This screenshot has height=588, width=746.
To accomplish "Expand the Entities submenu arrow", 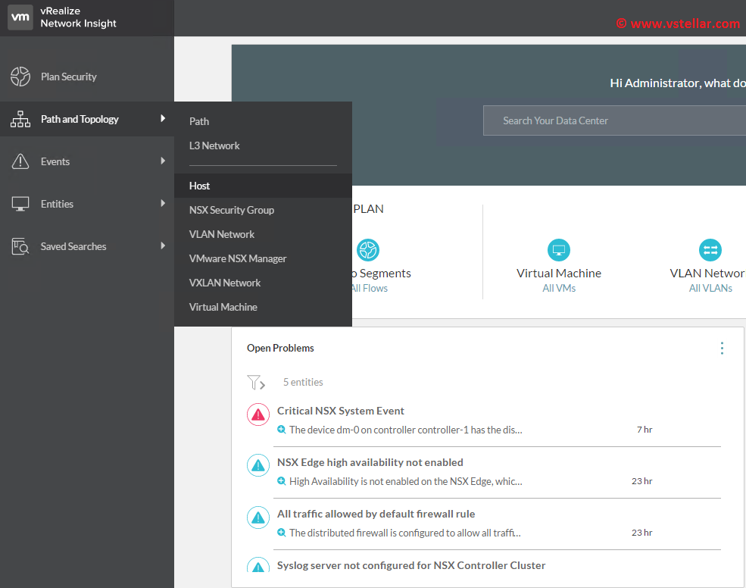I will [163, 204].
